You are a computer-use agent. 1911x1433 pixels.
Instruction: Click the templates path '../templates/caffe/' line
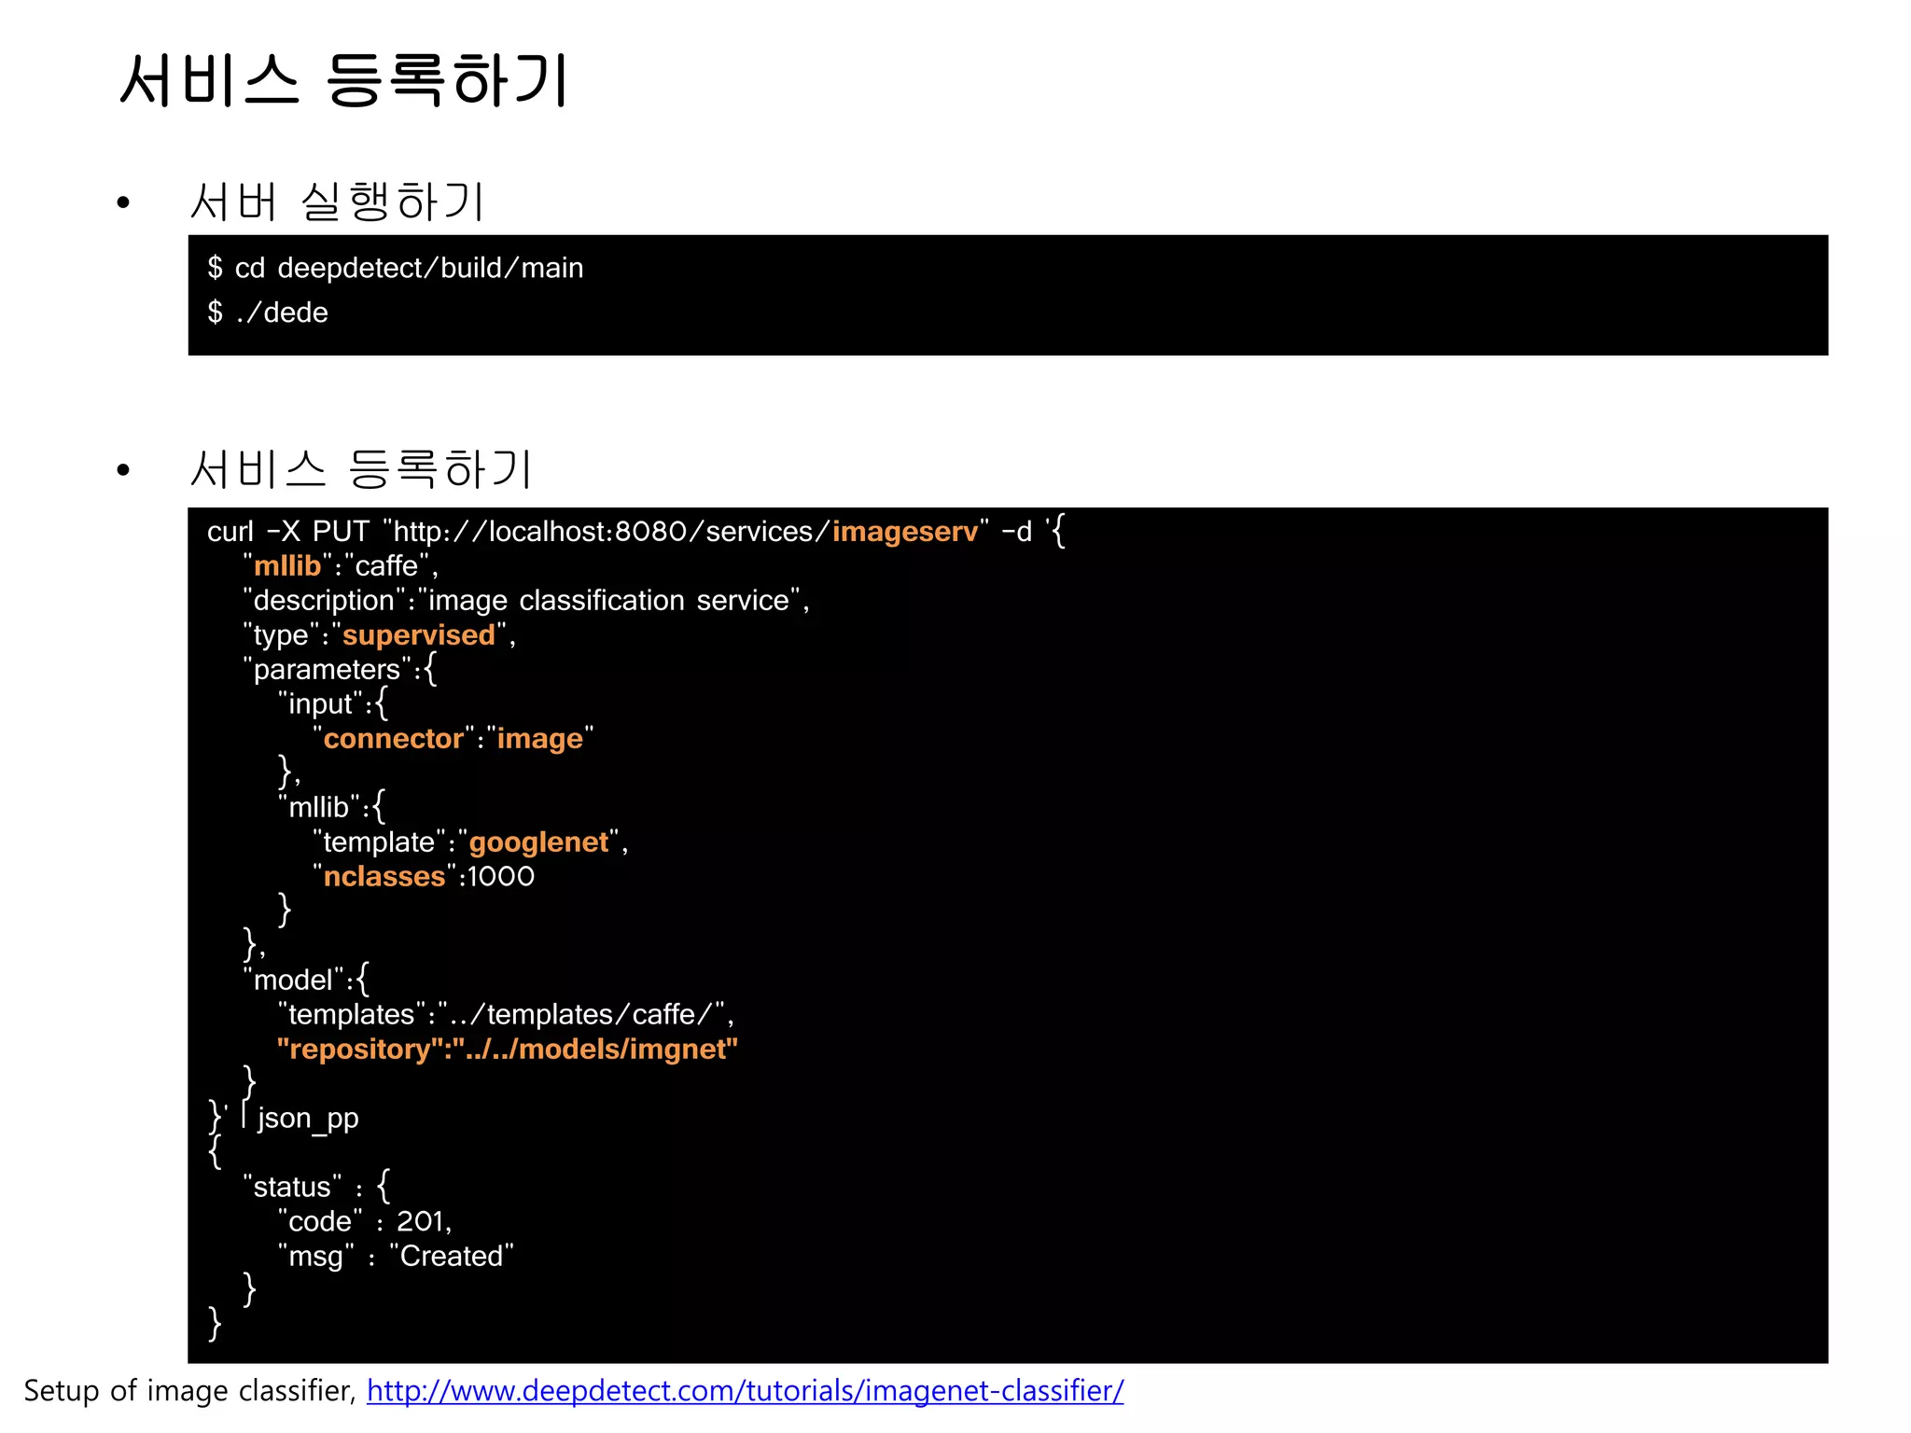pyautogui.click(x=506, y=1014)
